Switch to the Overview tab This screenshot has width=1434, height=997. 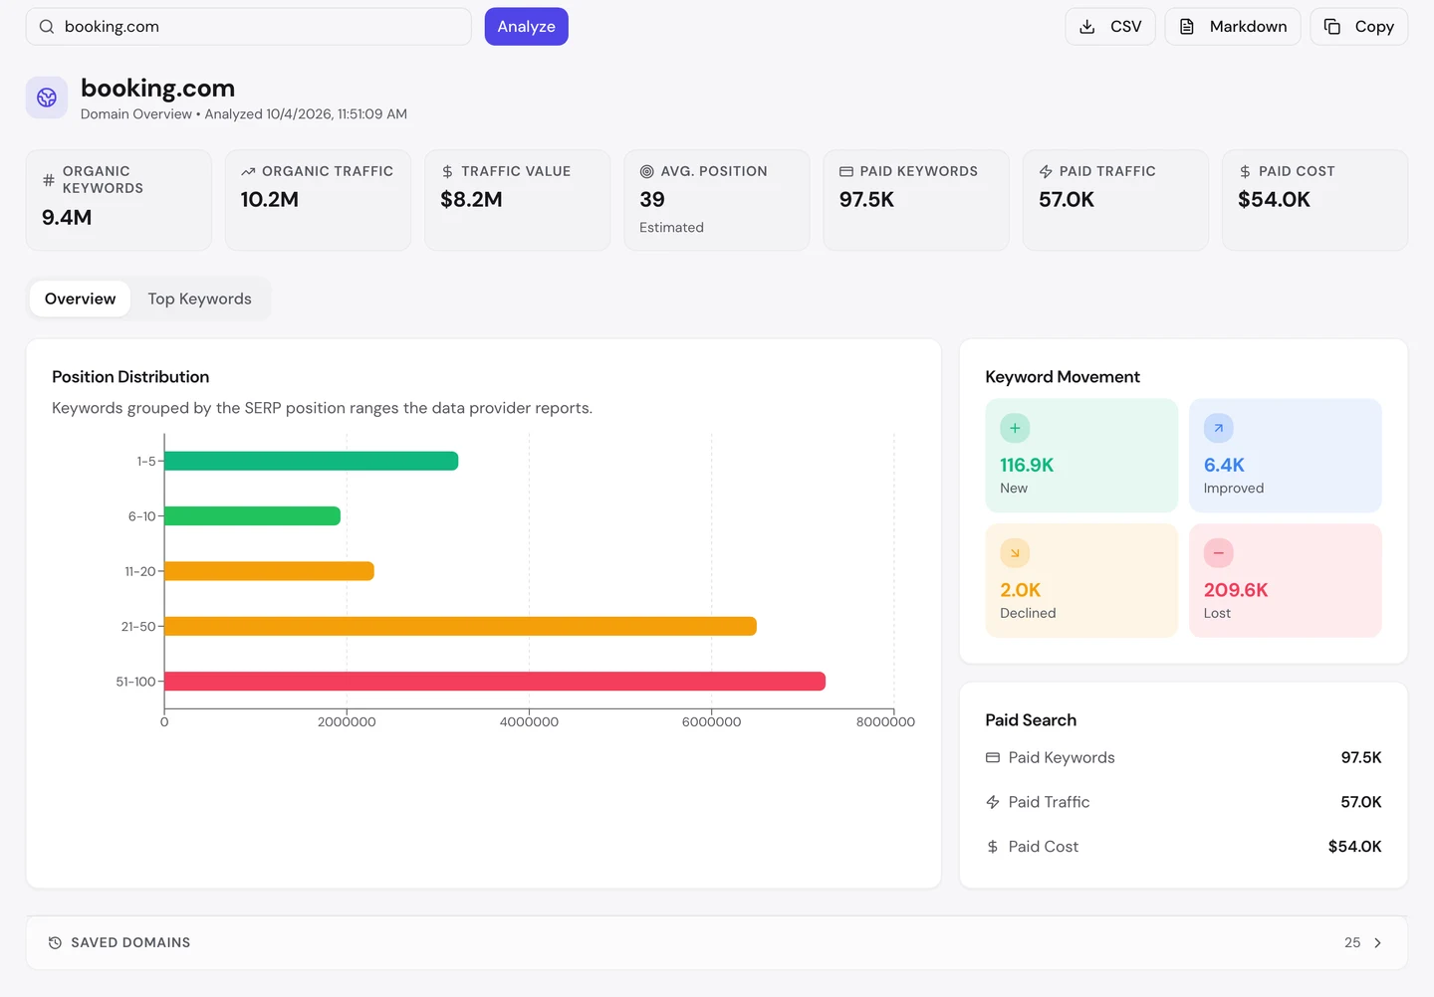point(80,299)
